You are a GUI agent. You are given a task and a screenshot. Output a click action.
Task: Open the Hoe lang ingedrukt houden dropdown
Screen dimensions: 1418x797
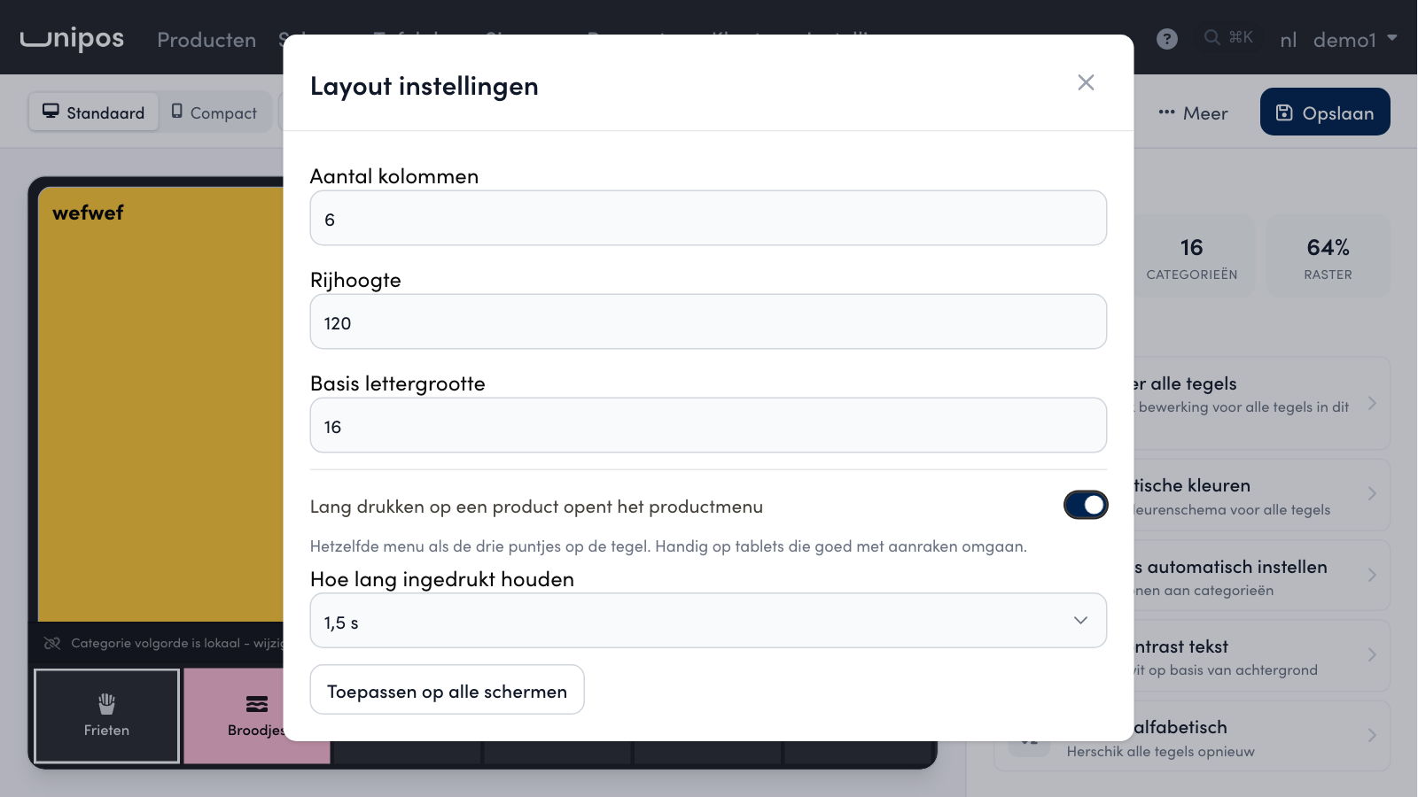(708, 621)
